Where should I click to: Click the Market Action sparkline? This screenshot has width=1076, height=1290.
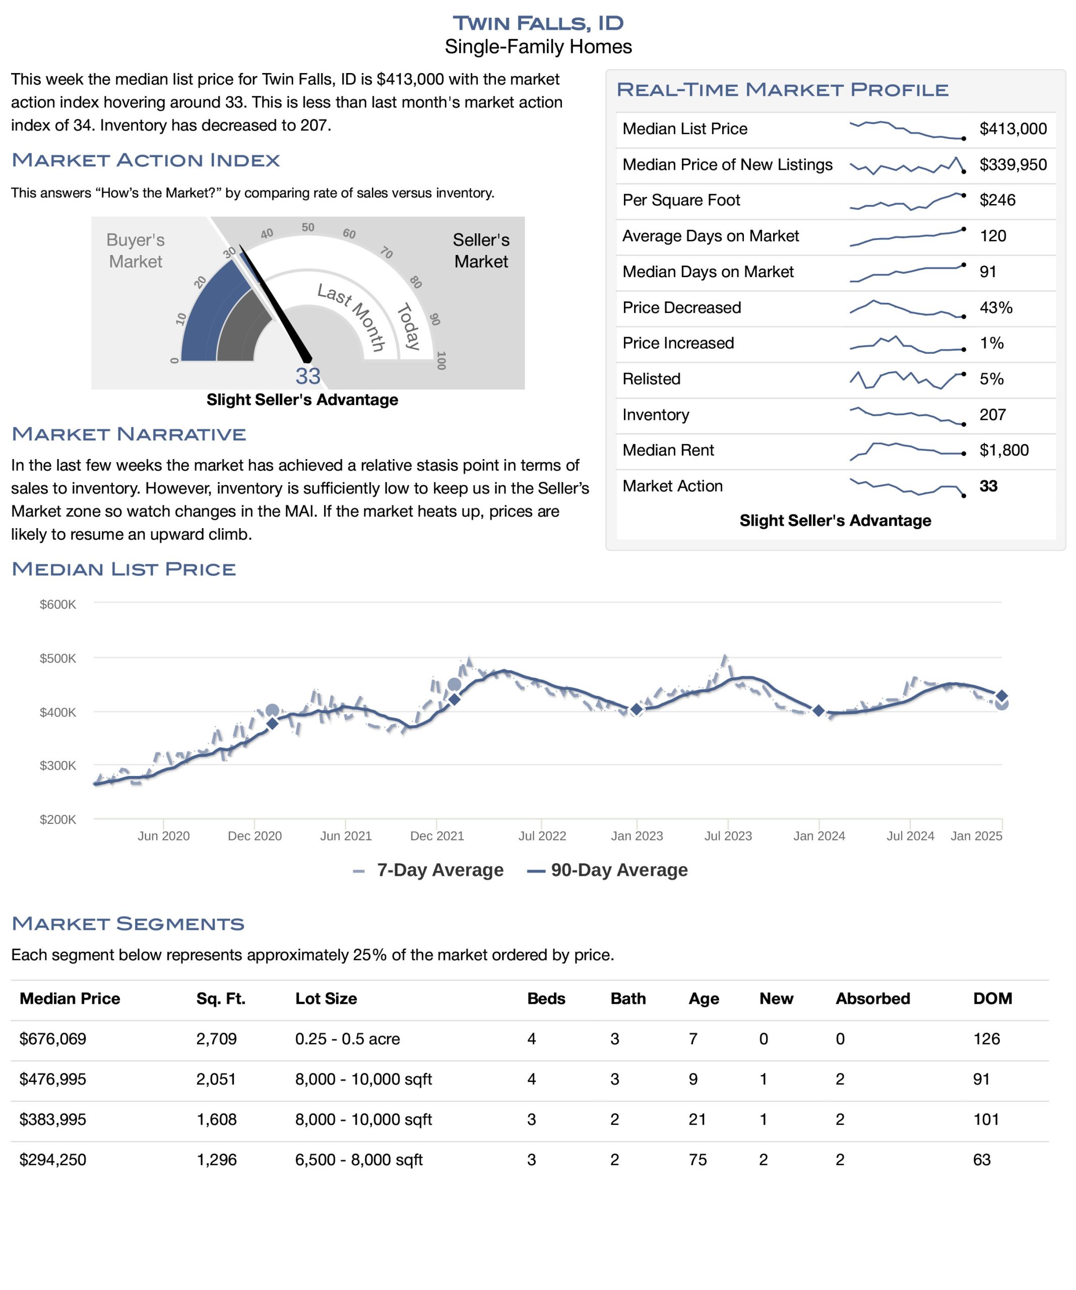pyautogui.click(x=908, y=487)
